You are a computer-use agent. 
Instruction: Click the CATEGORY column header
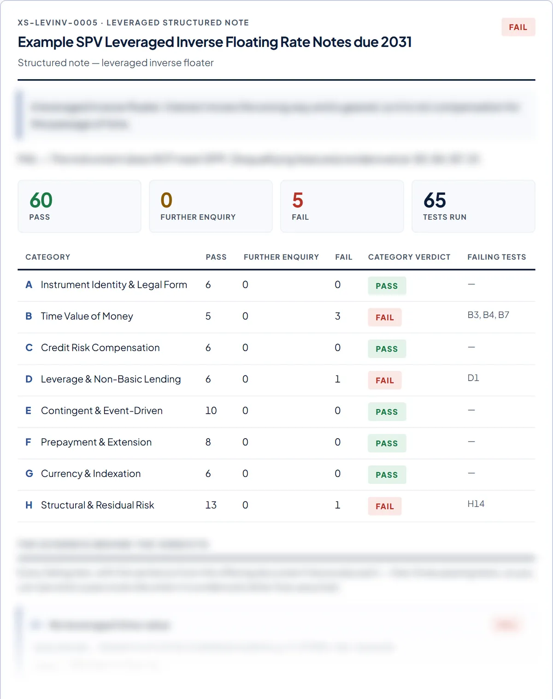[x=48, y=257]
